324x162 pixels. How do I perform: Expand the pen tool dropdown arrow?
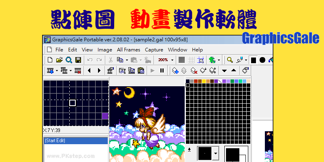(246, 60)
